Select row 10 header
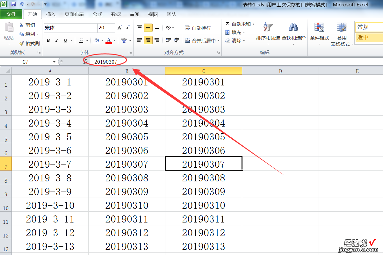 [6, 205]
